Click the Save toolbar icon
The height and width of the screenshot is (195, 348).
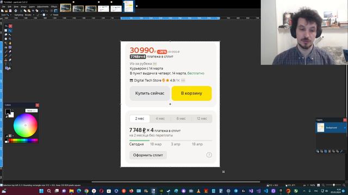pyautogui.click(x=10, y=11)
